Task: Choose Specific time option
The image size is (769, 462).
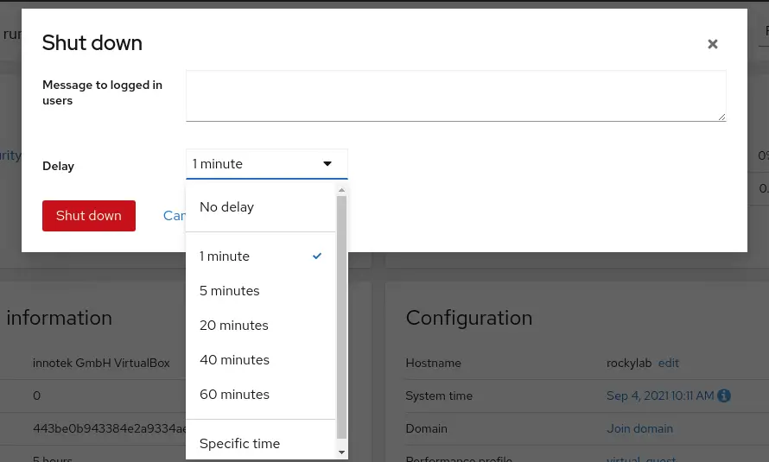Action: coord(260,443)
